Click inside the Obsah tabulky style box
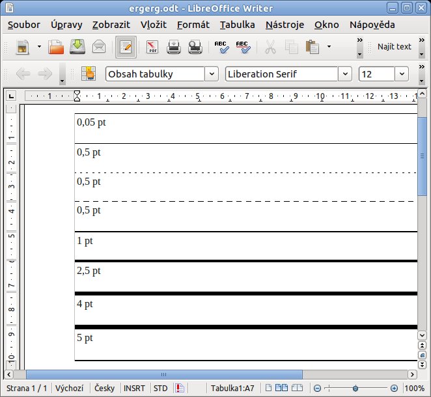431x397 pixels. click(155, 74)
